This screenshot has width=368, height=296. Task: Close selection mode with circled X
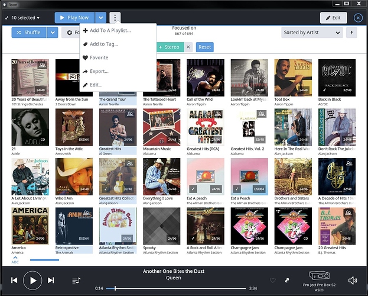[x=358, y=18]
